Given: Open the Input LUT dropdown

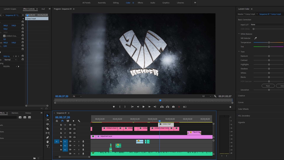Looking at the screenshot, I should [x=267, y=25].
